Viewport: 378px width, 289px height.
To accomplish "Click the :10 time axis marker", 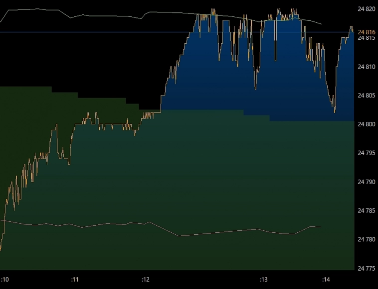I will click(x=5, y=280).
